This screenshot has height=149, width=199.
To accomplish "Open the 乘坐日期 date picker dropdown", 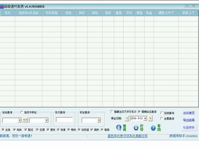I will 145,118.
